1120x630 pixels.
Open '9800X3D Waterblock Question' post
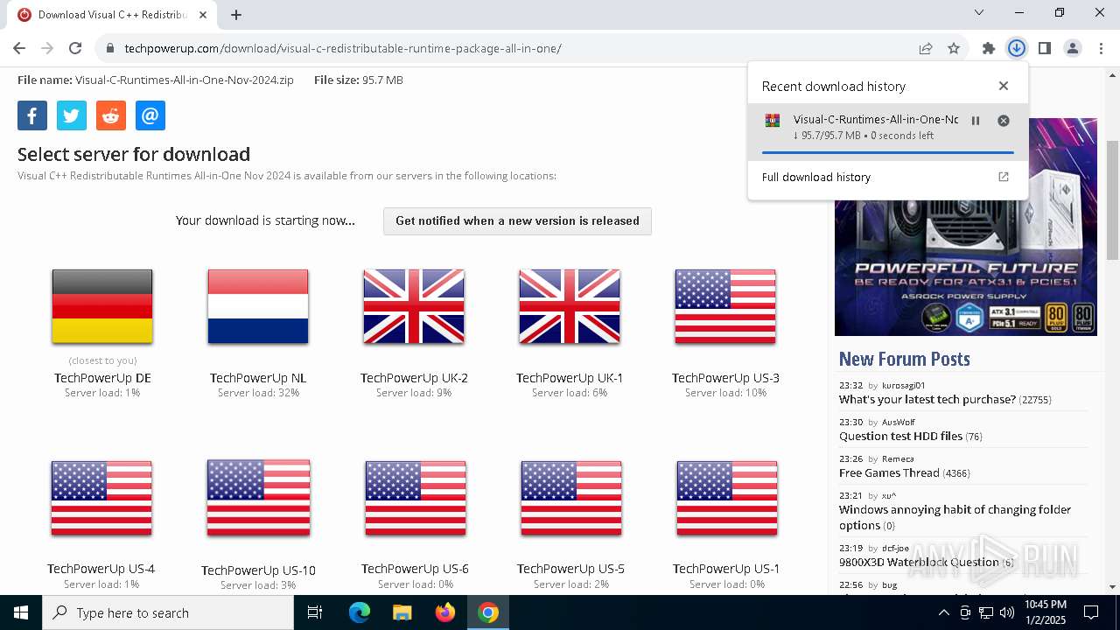[919, 562]
